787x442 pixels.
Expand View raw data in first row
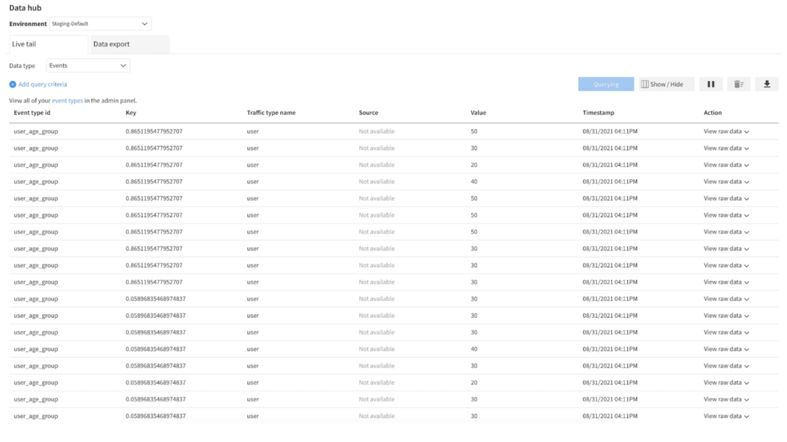[726, 132]
